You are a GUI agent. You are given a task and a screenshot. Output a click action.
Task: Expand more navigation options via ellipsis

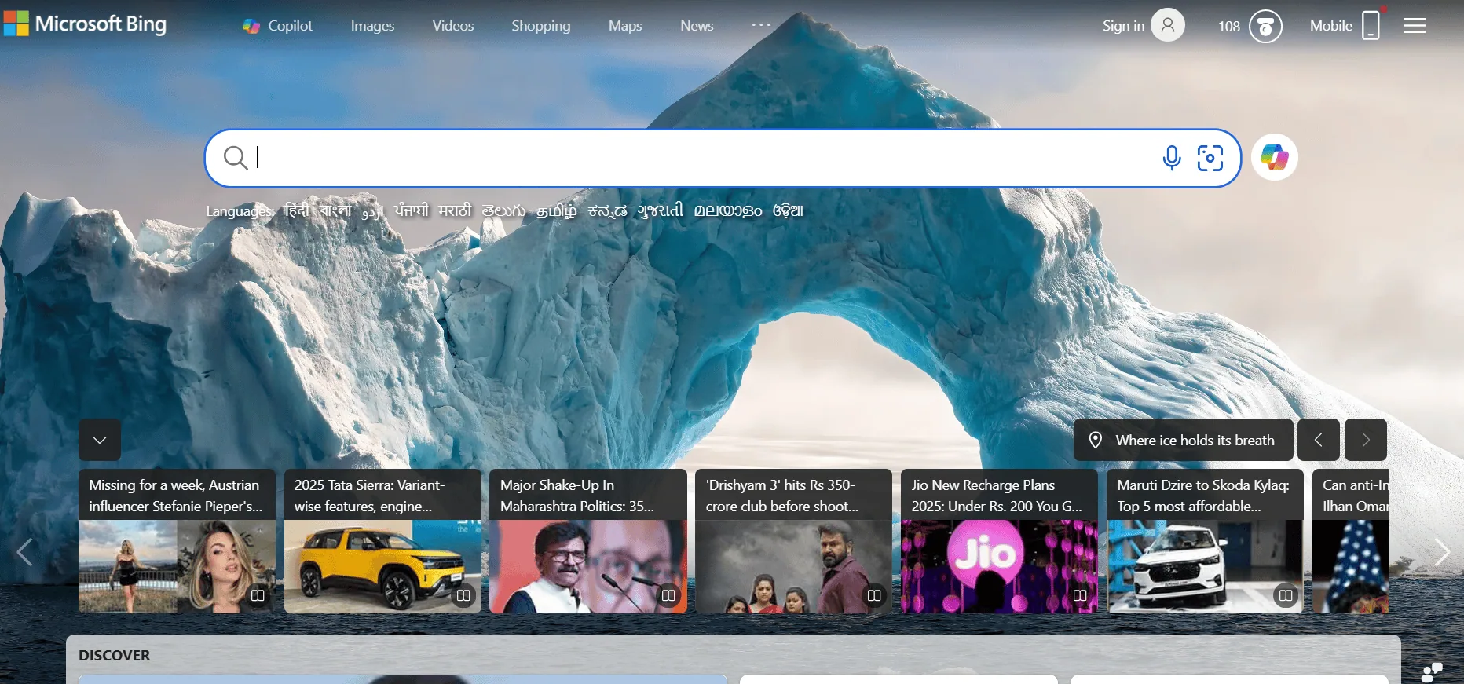[760, 25]
